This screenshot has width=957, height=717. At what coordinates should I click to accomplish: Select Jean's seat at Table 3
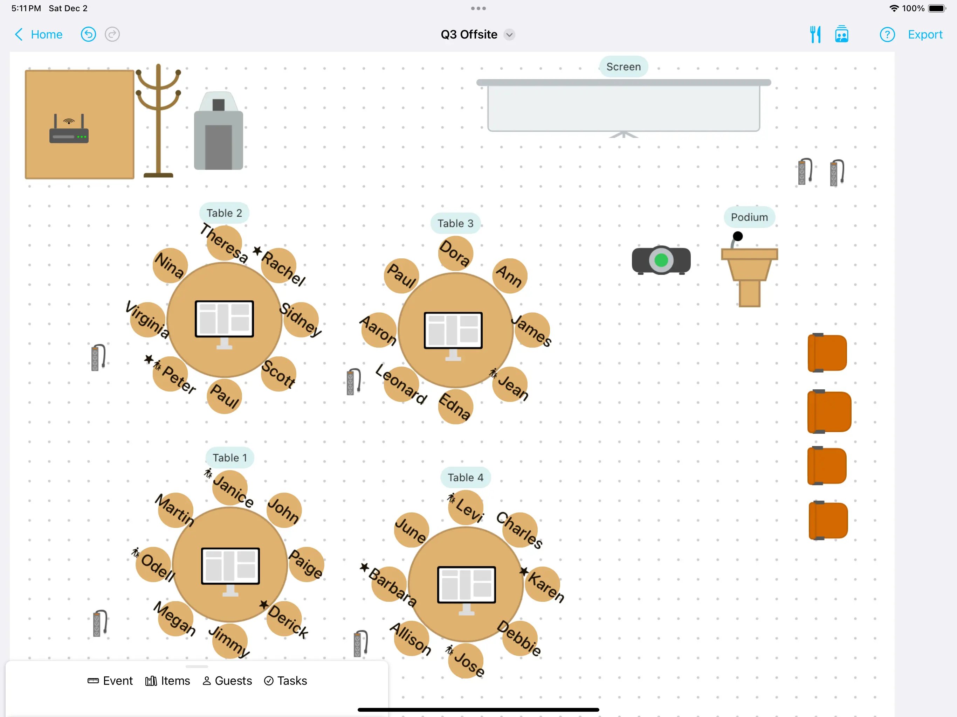pyautogui.click(x=510, y=384)
